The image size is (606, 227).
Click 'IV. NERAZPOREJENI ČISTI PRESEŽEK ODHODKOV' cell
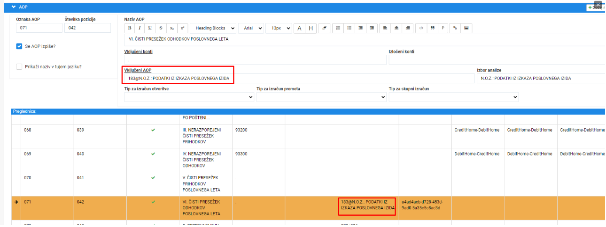(206, 160)
